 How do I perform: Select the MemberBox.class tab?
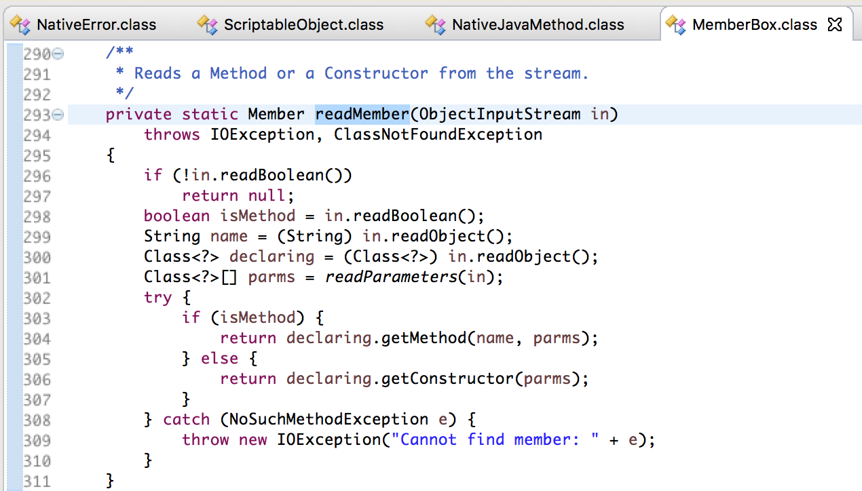(x=755, y=25)
